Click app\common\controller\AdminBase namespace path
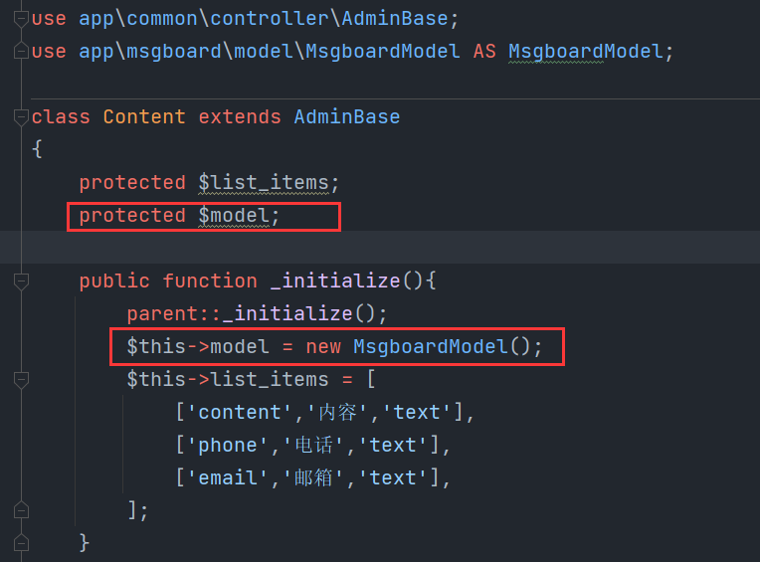 point(264,19)
